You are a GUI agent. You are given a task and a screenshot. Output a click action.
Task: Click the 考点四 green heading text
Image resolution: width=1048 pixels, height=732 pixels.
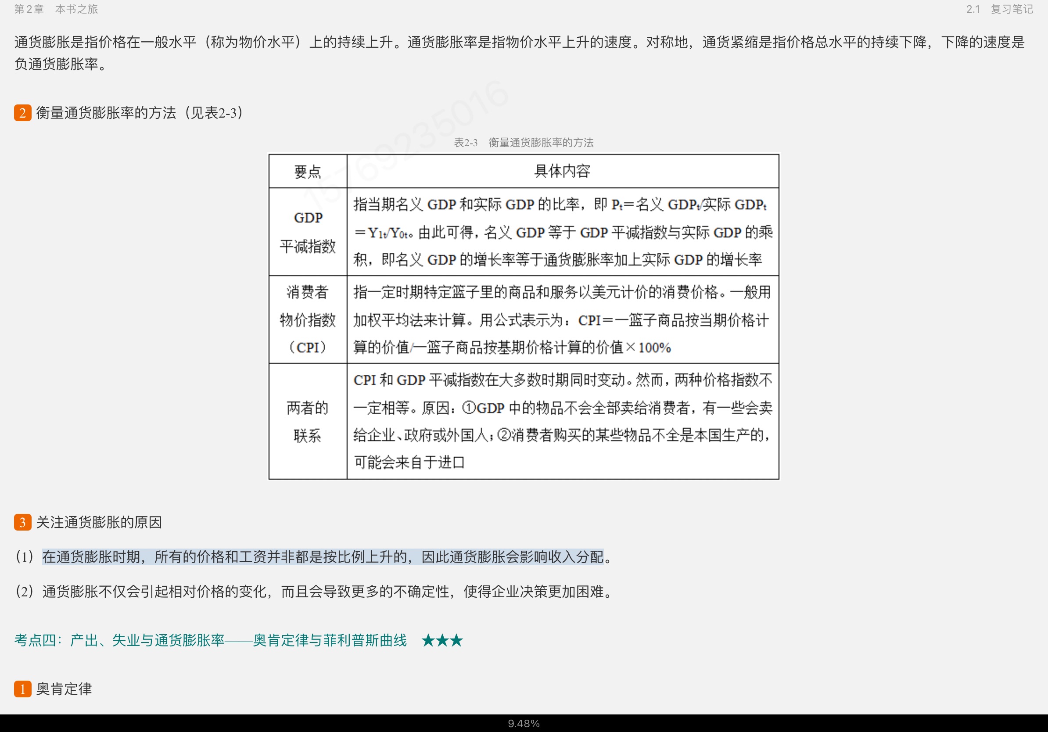(210, 640)
